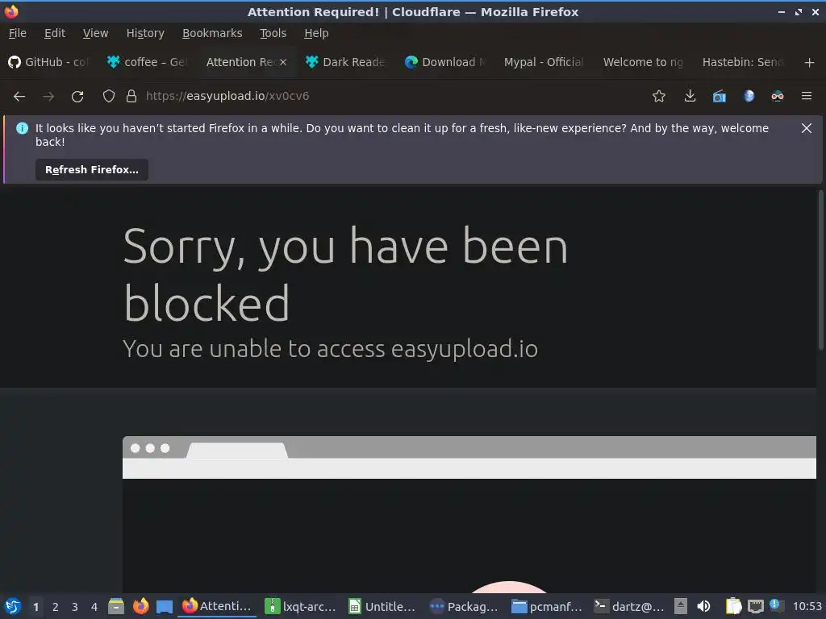Switch to the coffee tab
This screenshot has height=619, width=826.
pyautogui.click(x=147, y=62)
